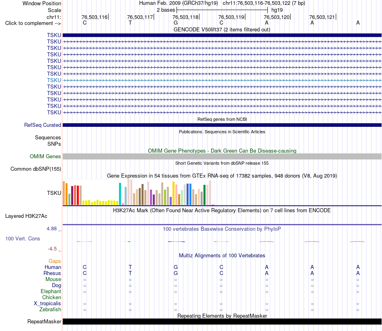This screenshot has height=331, width=382.
Task: Click the Mouse alignment row label
Action: pos(53,279)
